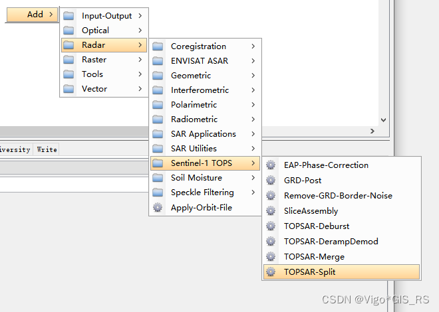Click scroll-right arrow of graph panel
439x312 pixels.
(x=372, y=131)
